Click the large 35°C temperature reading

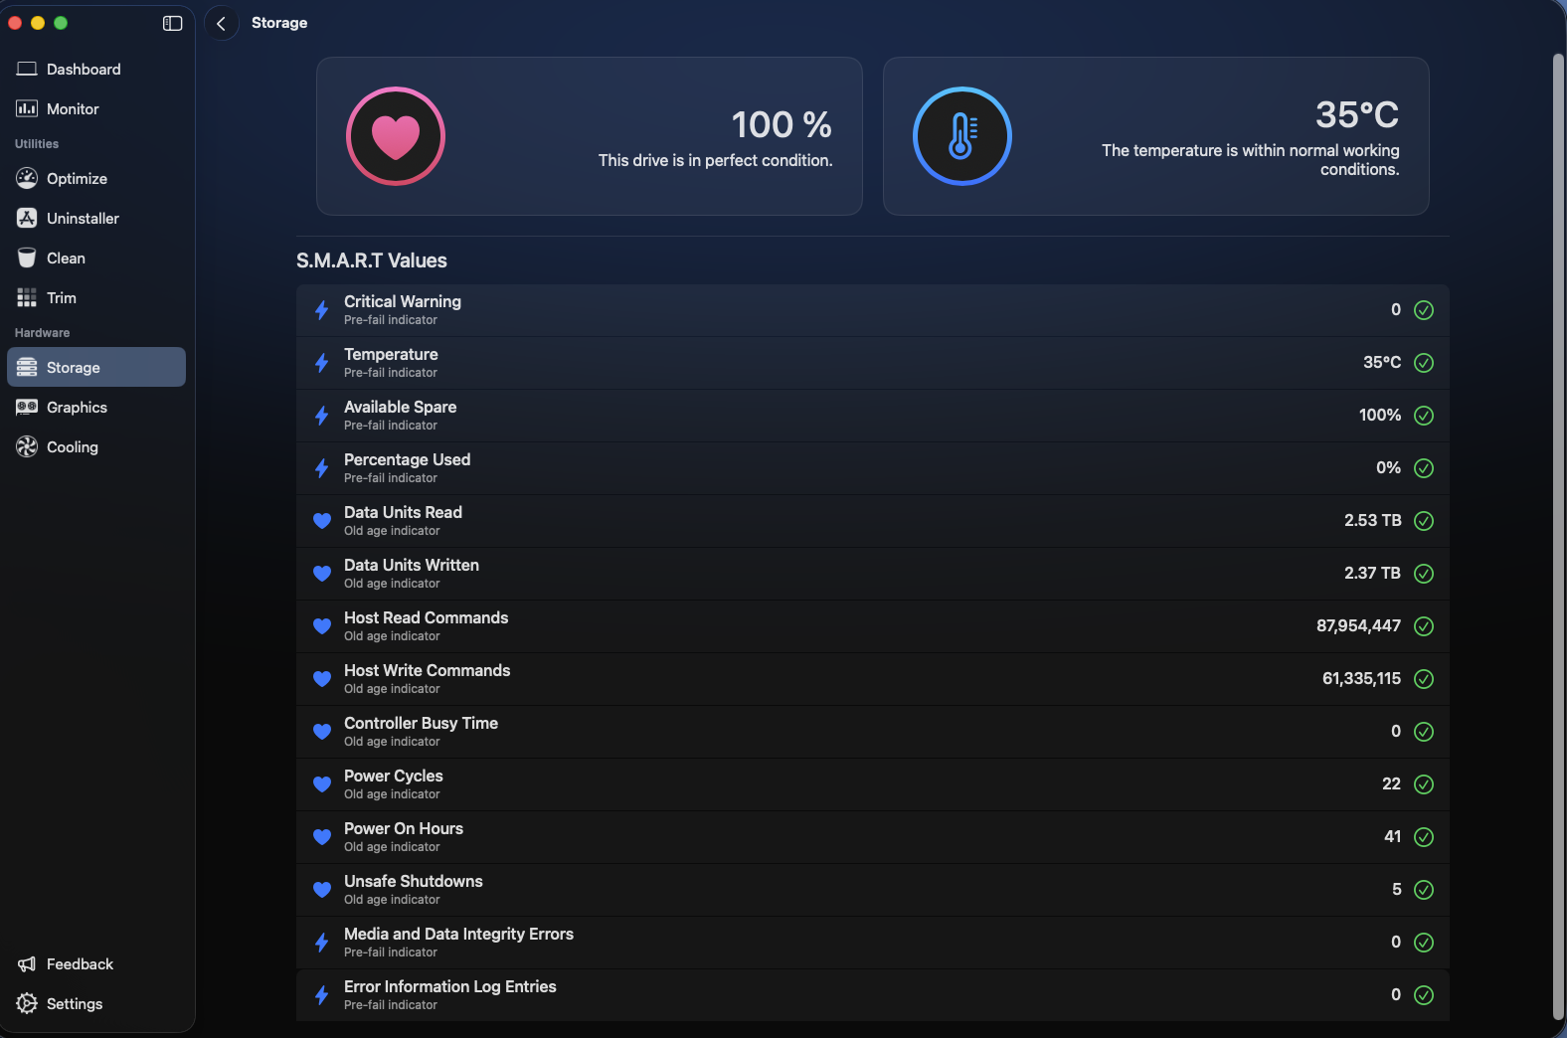1357,114
